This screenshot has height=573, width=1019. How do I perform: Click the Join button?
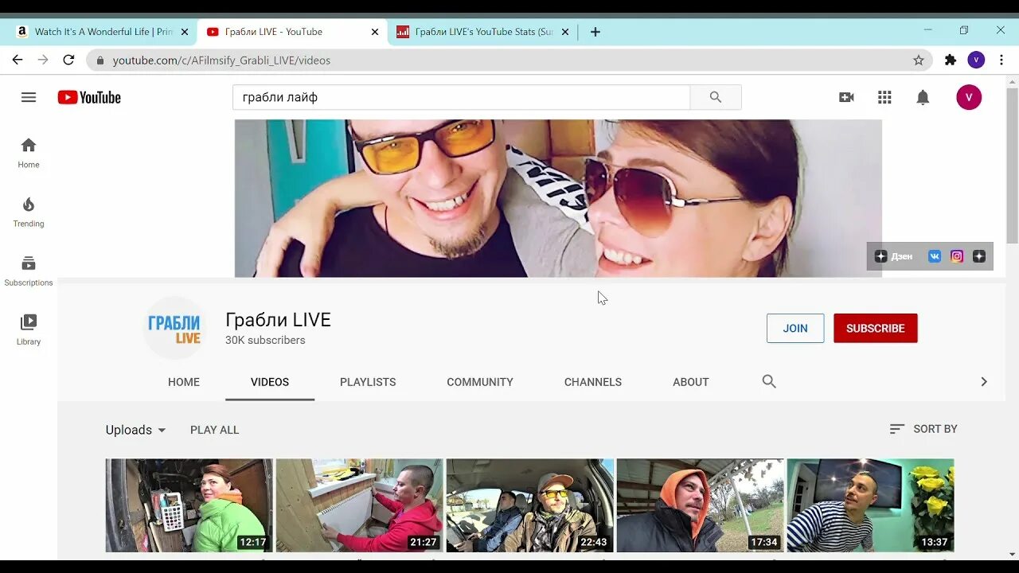795,328
